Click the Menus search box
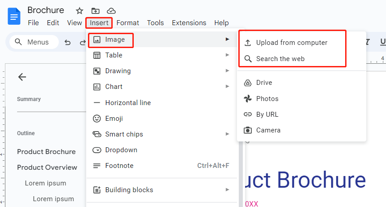The image size is (386, 207). click(x=34, y=42)
